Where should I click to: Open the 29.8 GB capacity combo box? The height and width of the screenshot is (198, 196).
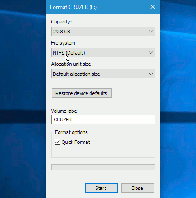coord(103,32)
